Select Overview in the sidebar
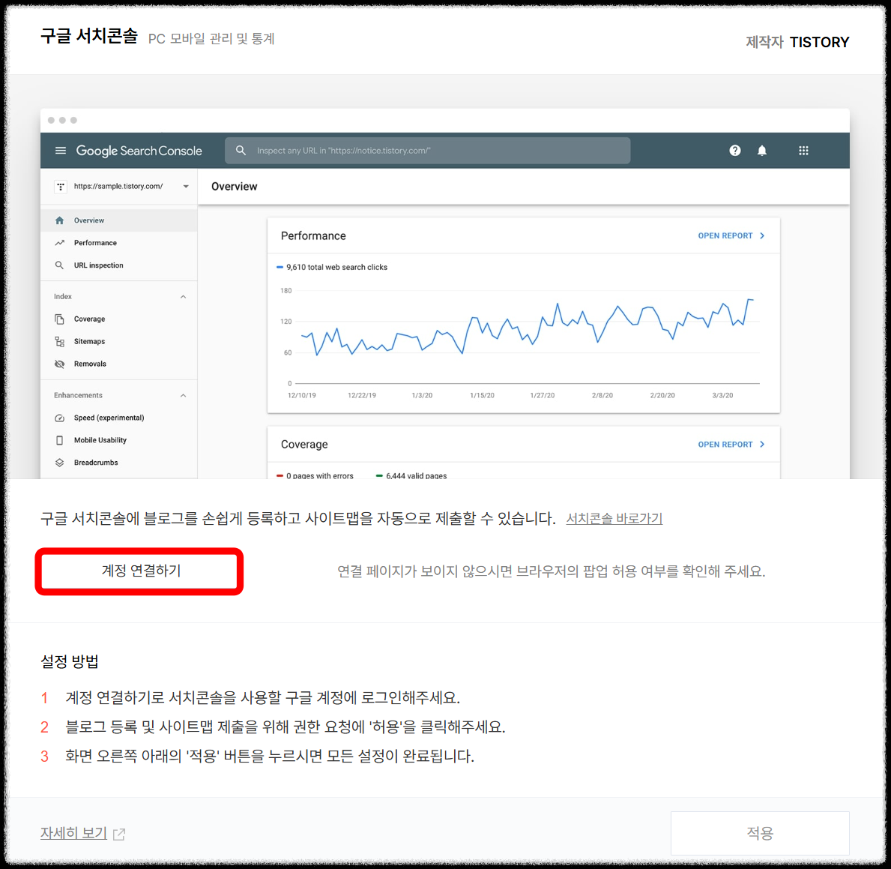 pyautogui.click(x=118, y=220)
